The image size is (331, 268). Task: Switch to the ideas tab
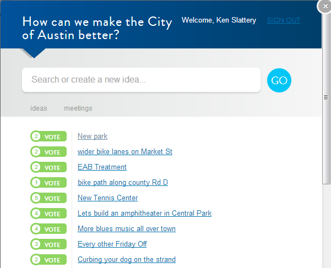39,108
